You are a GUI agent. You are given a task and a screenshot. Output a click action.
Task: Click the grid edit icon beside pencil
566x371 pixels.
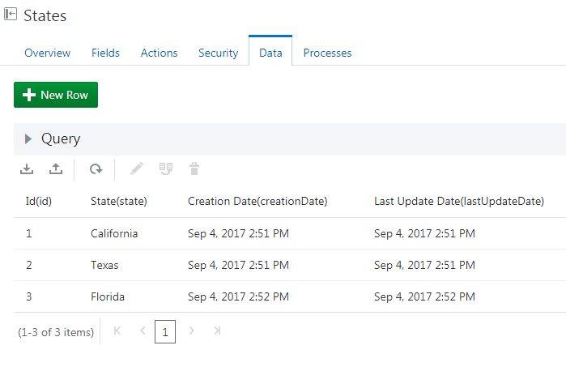[x=166, y=168]
